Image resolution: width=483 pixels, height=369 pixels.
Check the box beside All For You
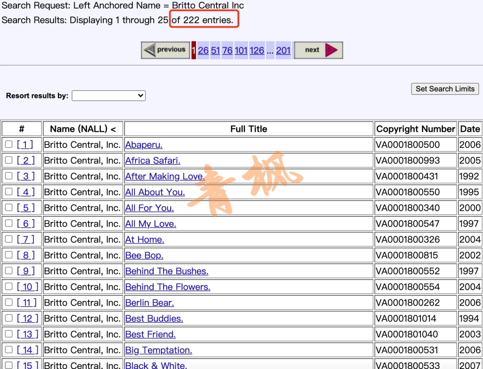pos(8,207)
